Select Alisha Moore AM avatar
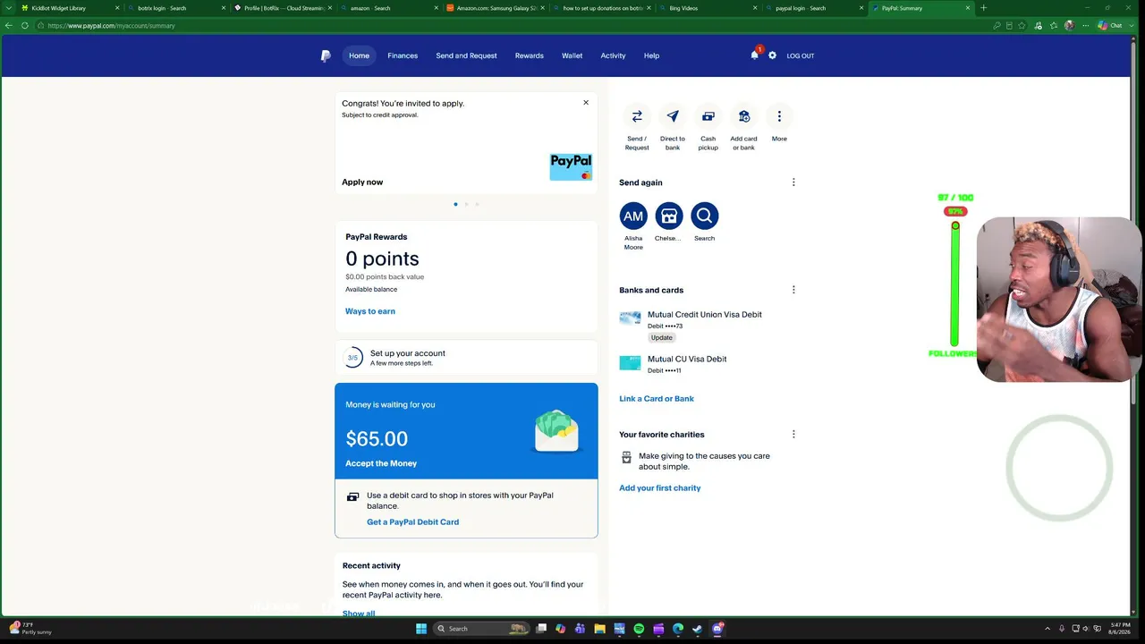 click(x=633, y=216)
